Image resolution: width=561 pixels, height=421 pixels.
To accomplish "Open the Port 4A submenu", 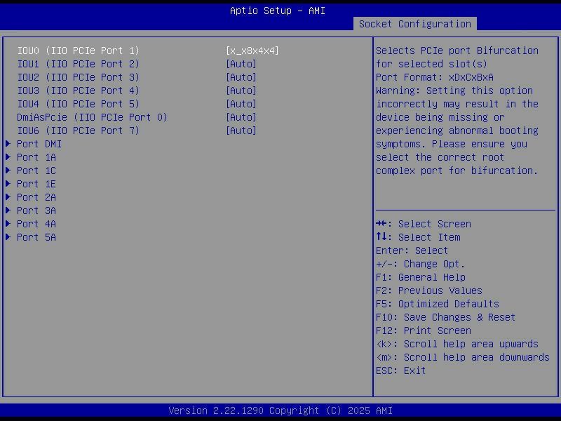I will (x=36, y=224).
